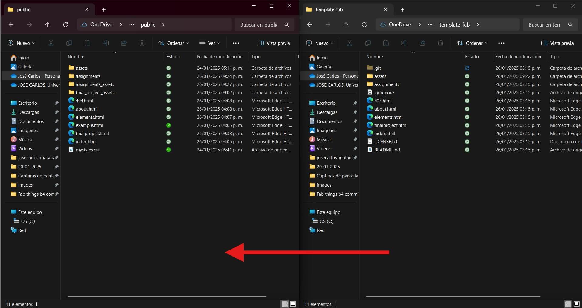This screenshot has width=582, height=308.
Task: Open Este equipo in template-fab sidebar
Action: [x=329, y=212]
